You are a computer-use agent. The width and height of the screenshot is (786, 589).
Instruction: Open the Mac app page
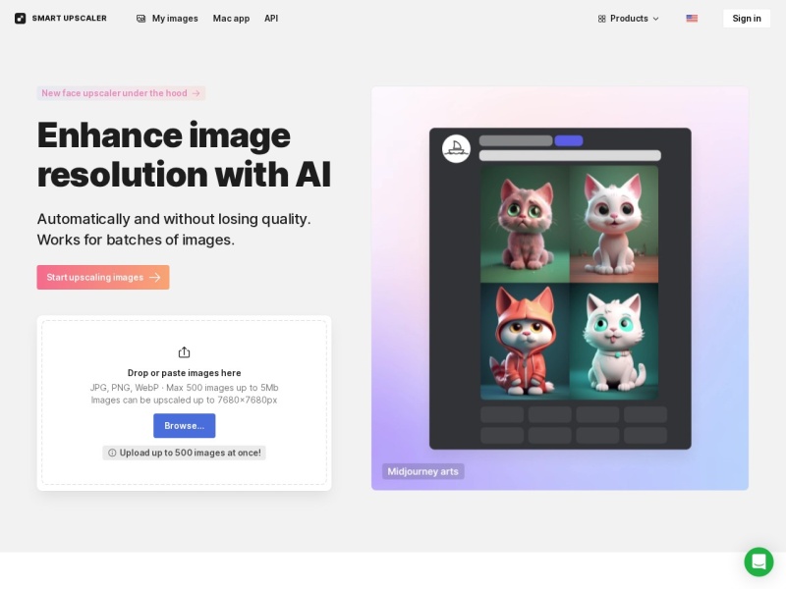tap(231, 19)
